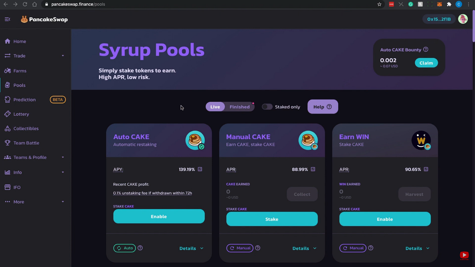This screenshot has height=267, width=475.
Task: Click the Farms tractor icon
Action: 7,71
